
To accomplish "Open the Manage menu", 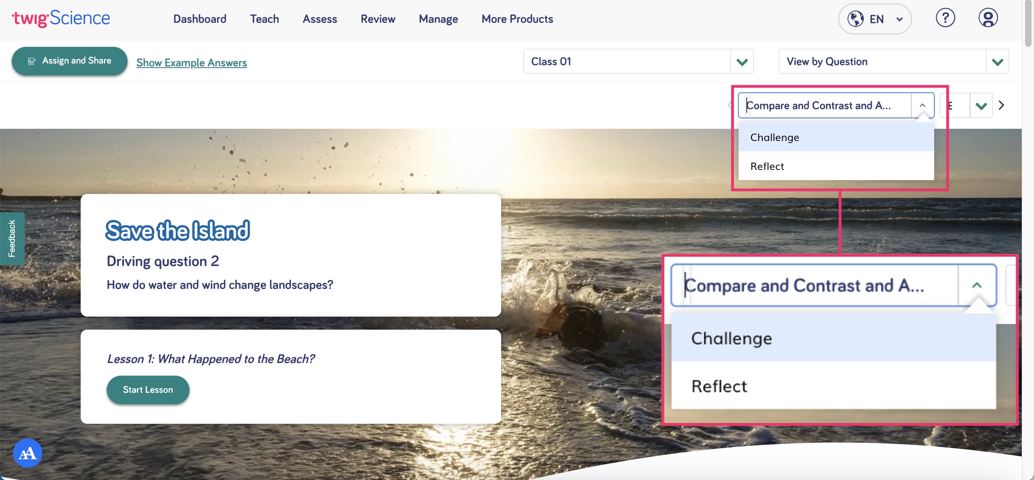I will [438, 19].
